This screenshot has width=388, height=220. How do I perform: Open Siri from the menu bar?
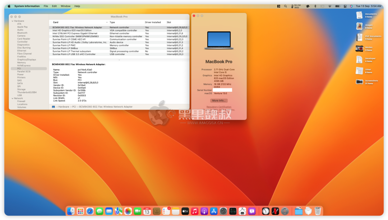[351, 6]
